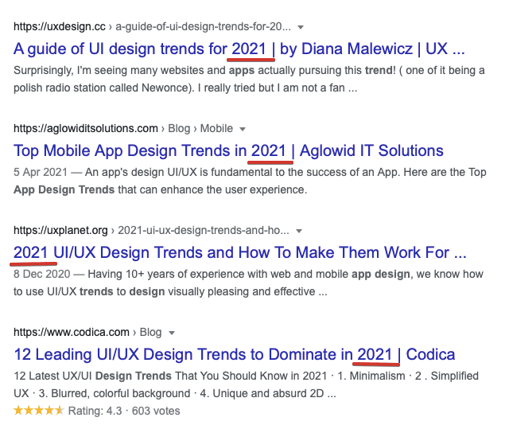Screen dimensions: 509x433
Task: Open the uxdesign.cc result dropdown arrow
Action: [301, 27]
